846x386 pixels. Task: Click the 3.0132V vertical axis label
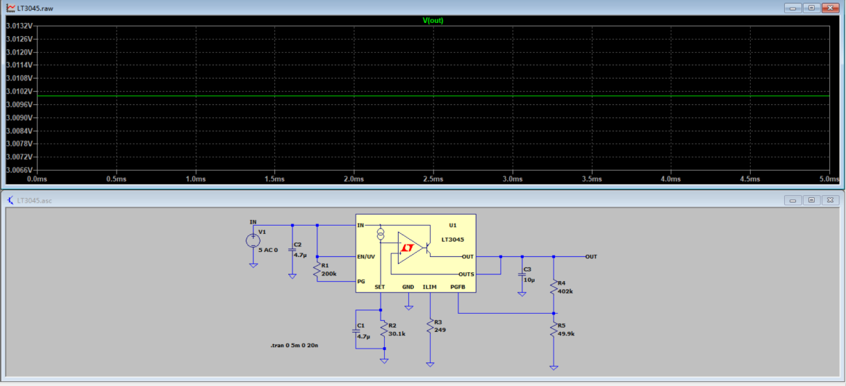pyautogui.click(x=19, y=26)
